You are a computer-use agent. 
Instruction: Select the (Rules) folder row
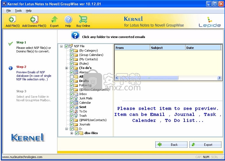pyautogui.click(x=84, y=64)
